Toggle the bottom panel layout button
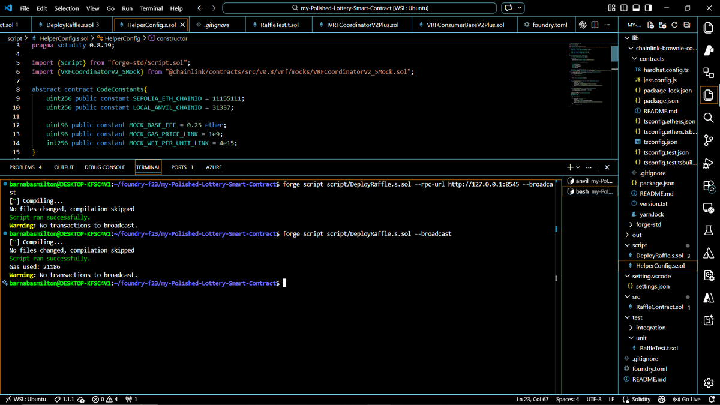 [636, 8]
